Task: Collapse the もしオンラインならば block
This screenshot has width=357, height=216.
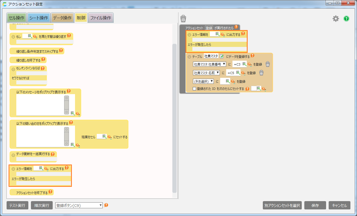Action: [x=13, y=69]
